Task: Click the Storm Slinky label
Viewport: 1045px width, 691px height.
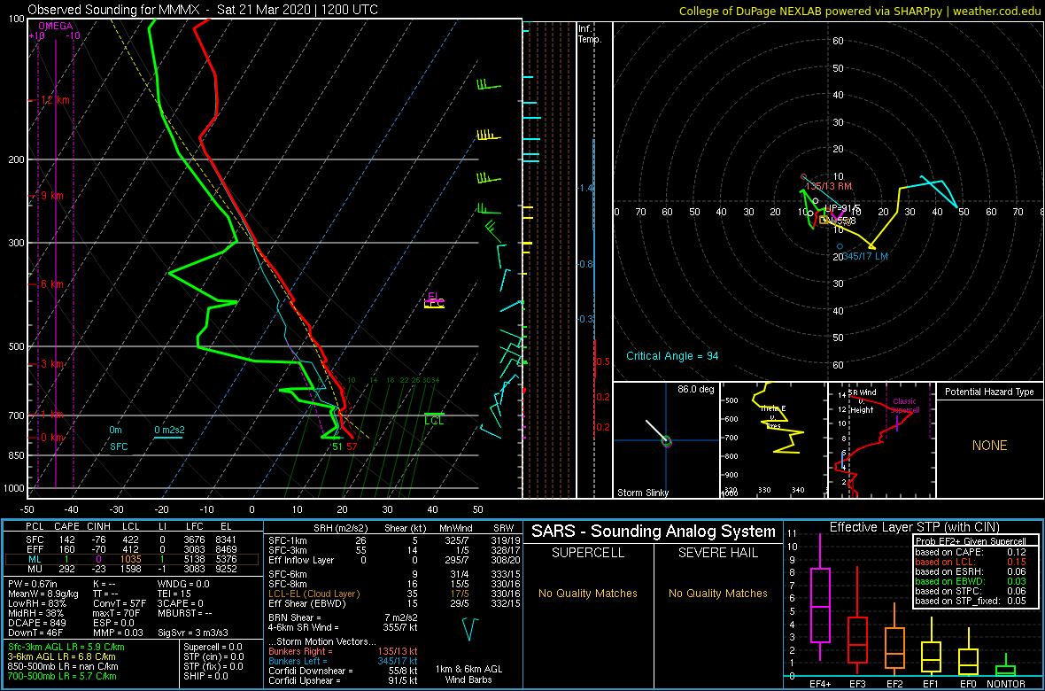Action: tap(642, 493)
